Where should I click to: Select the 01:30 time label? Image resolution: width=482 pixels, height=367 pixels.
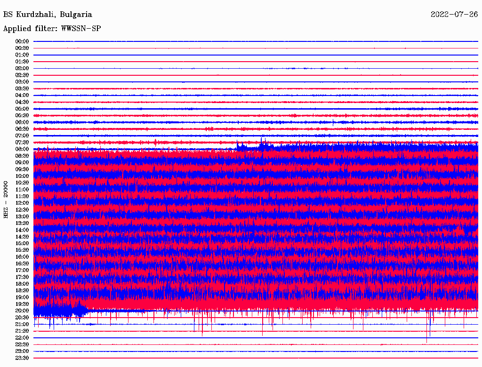22,62
